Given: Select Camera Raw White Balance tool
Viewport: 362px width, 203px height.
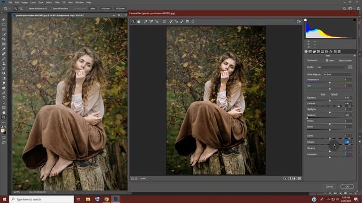Looking at the screenshot, I should pos(145,21).
